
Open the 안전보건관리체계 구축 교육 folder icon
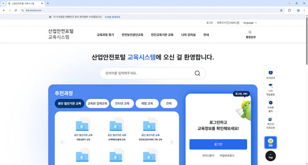pos(150,124)
